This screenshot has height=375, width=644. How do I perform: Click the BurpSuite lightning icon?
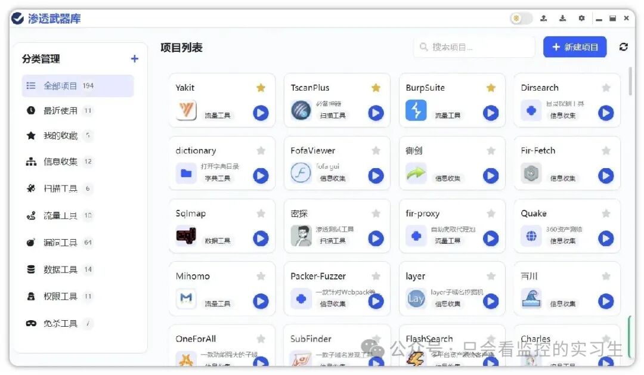pyautogui.click(x=416, y=110)
